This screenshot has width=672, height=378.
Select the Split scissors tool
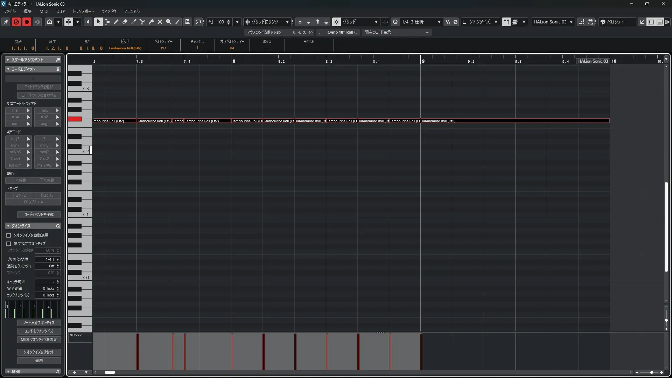pyautogui.click(x=142, y=22)
